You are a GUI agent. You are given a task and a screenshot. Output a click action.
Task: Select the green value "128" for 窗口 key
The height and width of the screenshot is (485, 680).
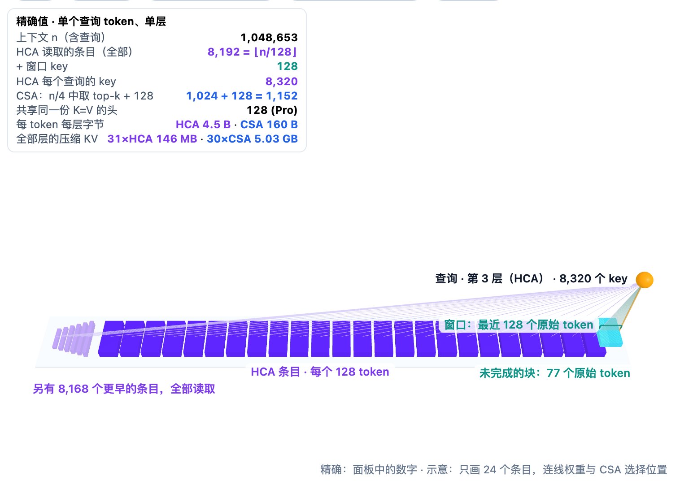tap(288, 66)
